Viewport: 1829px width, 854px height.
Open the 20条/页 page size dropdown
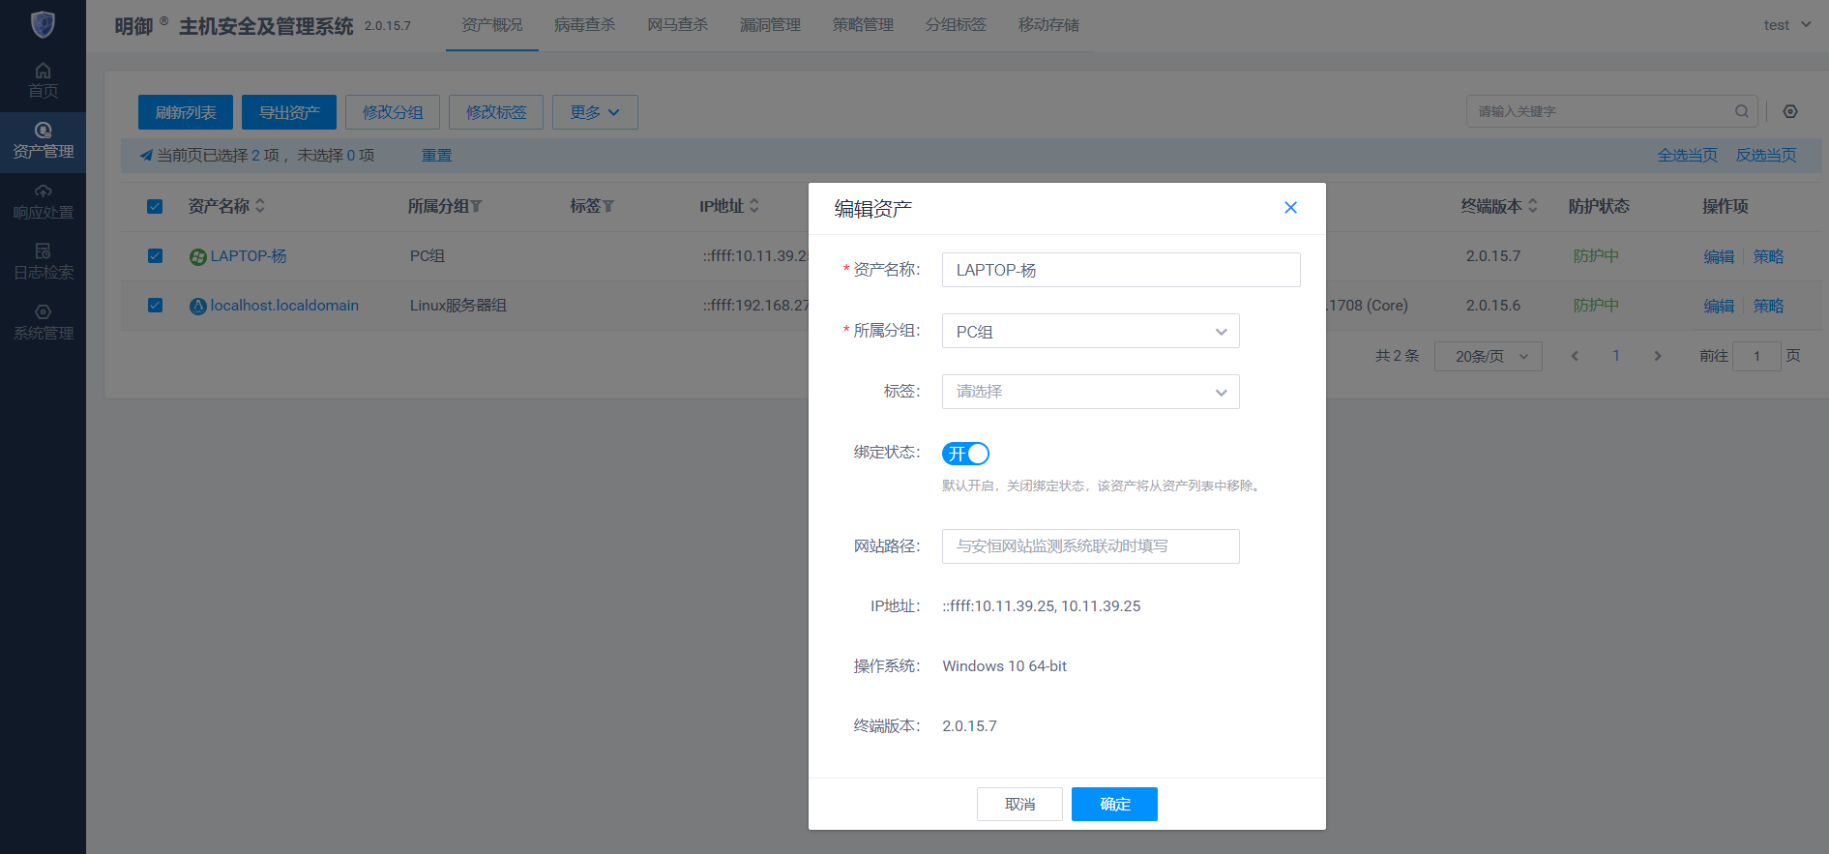(x=1488, y=356)
